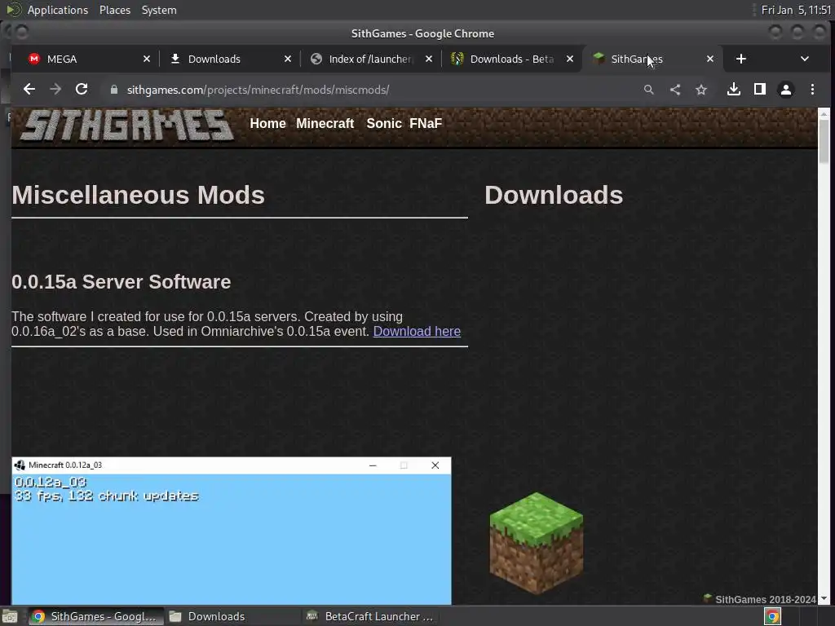Click the scrollbar down arrow
The height and width of the screenshot is (626, 835).
tap(824, 599)
